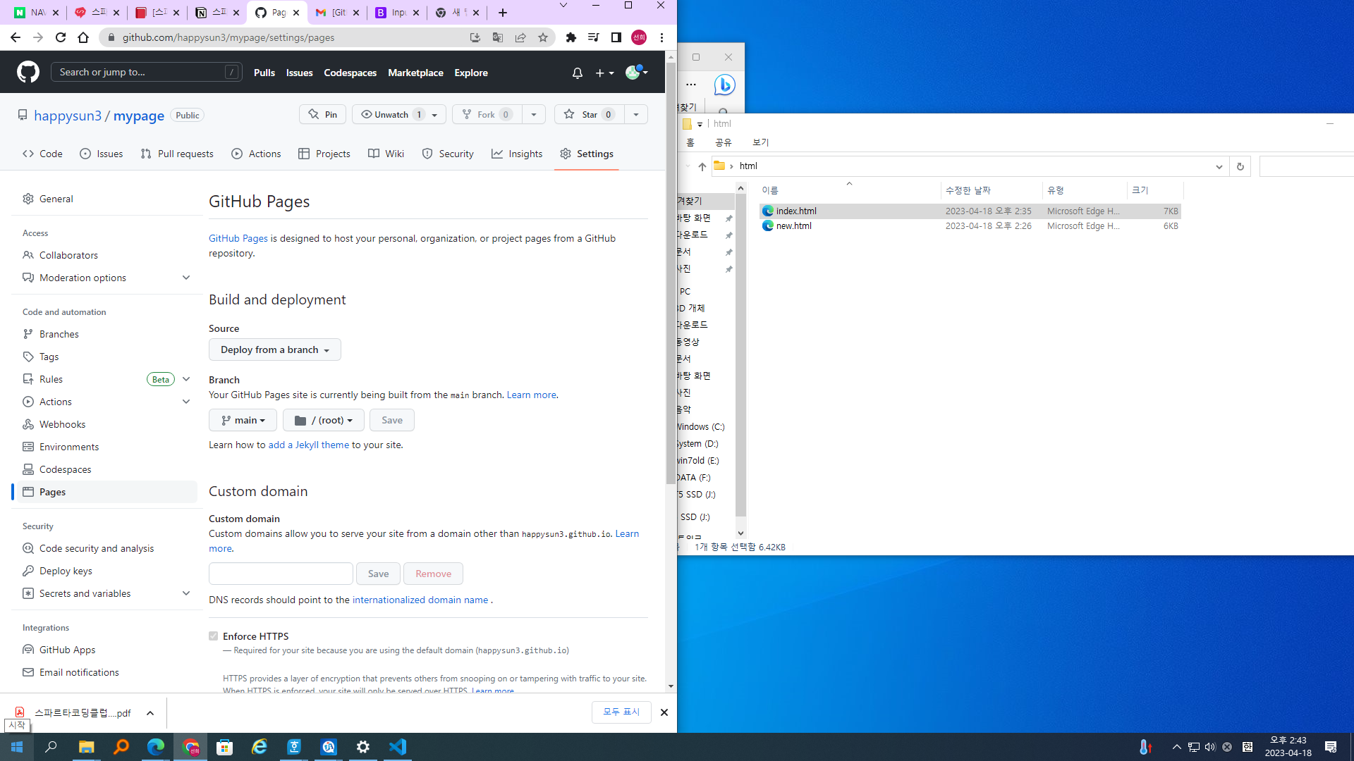Image resolution: width=1354 pixels, height=761 pixels.
Task: Go to Chrome home page icon
Action: [x=83, y=37]
